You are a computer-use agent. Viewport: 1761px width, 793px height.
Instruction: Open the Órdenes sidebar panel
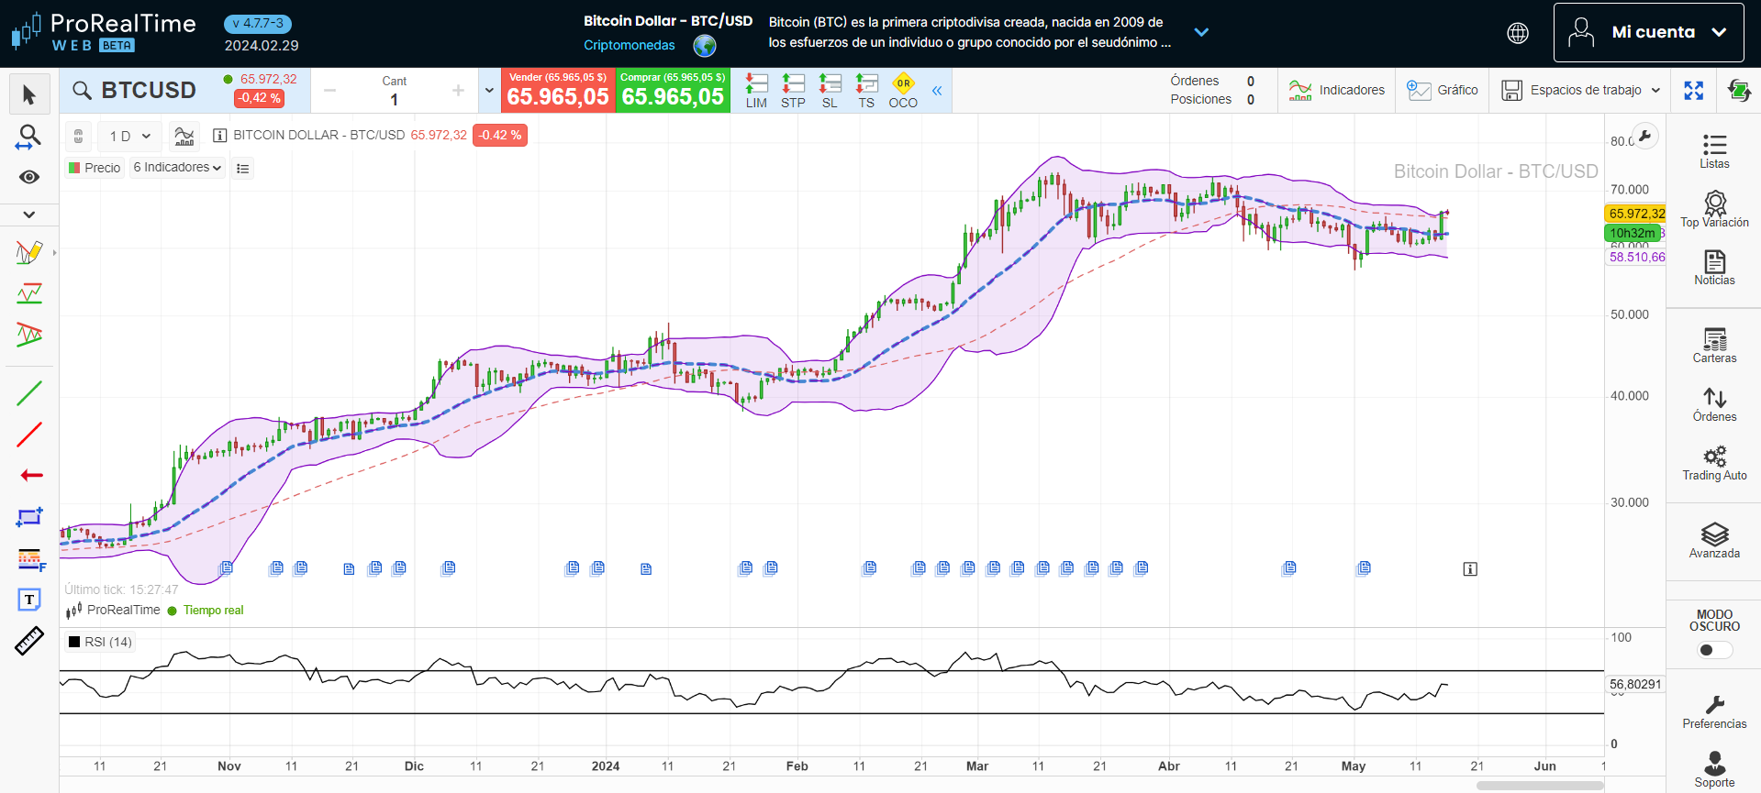tap(1714, 404)
